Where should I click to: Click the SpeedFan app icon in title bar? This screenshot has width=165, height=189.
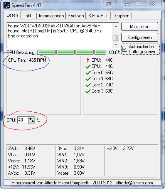pyautogui.click(x=7, y=5)
